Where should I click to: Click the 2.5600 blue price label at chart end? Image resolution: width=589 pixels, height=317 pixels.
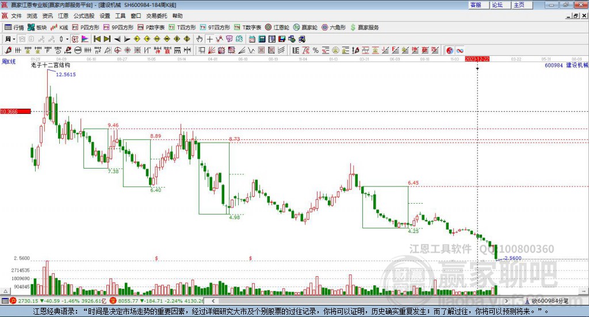[512, 258]
